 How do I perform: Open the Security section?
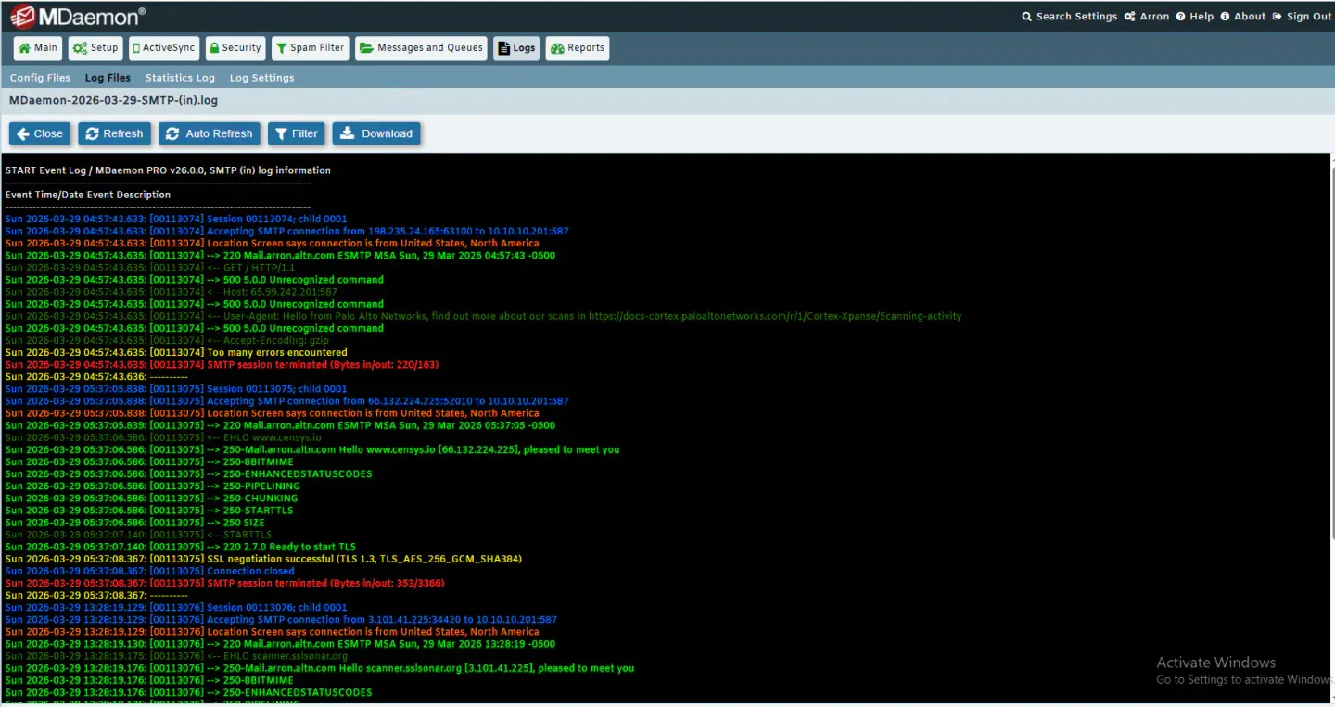click(x=235, y=48)
